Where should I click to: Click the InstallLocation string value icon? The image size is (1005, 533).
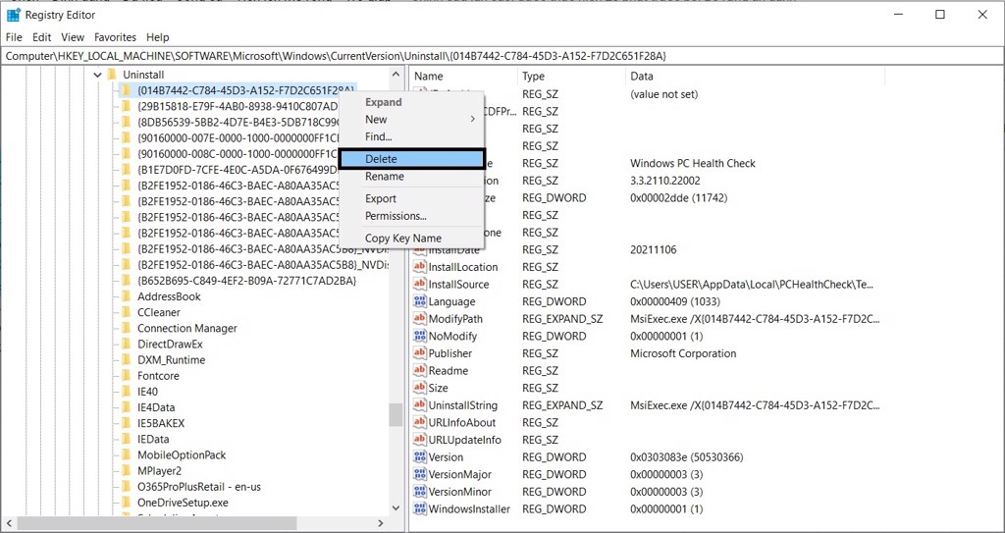[420, 267]
